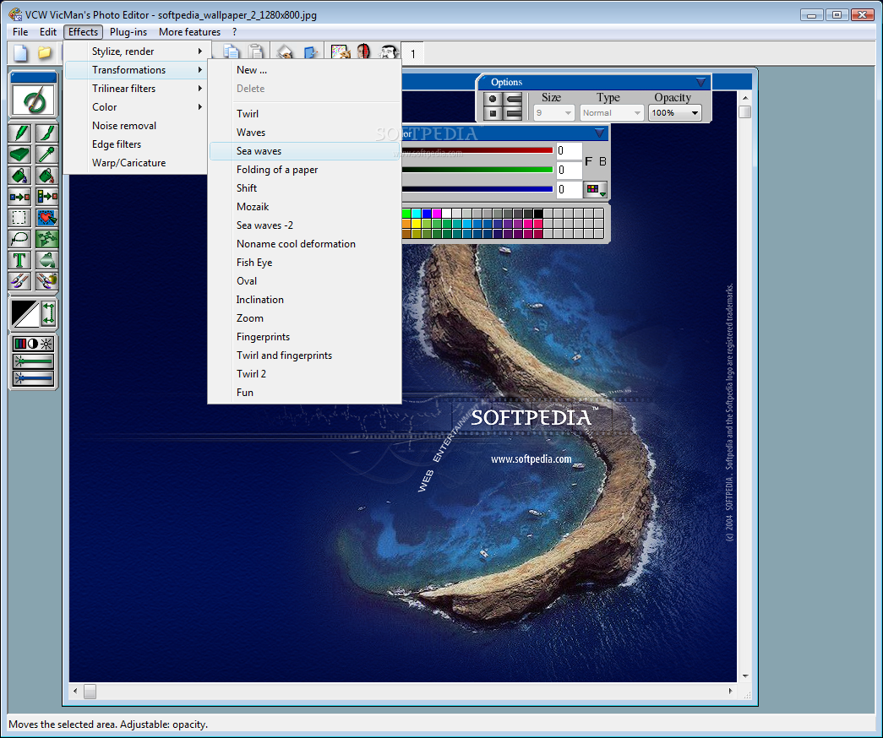
Task: Expand the Stylize, render submenu
Action: [x=137, y=52]
